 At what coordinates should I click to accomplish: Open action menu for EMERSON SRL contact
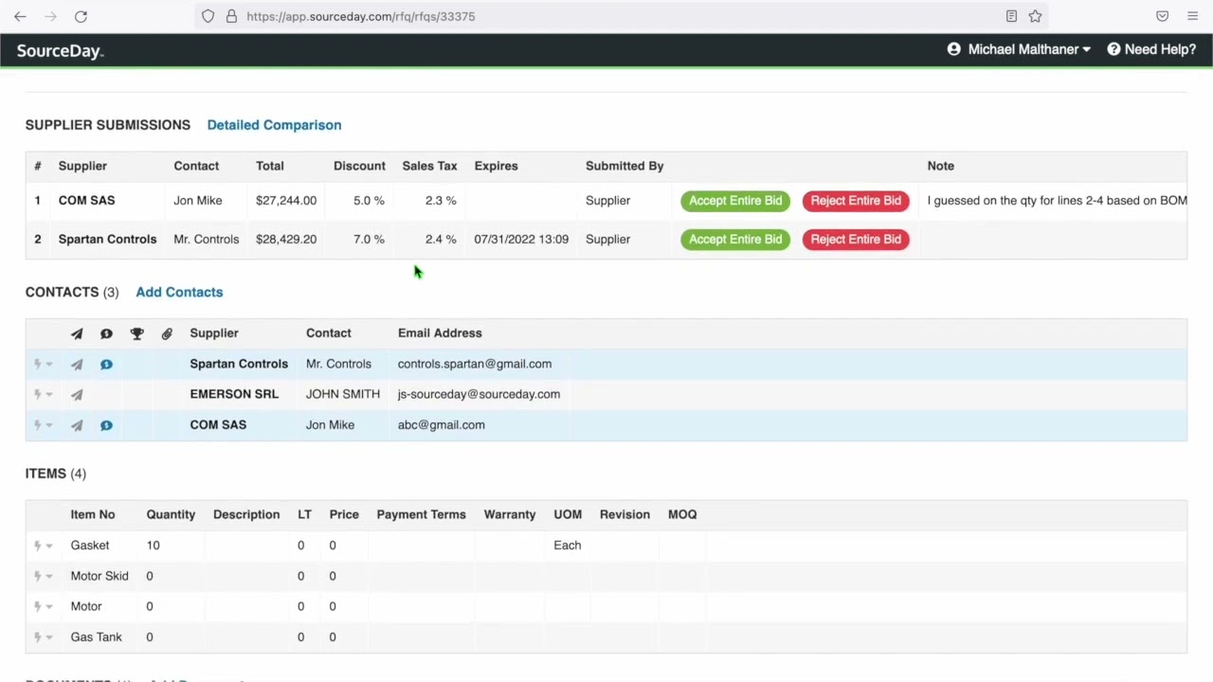[43, 394]
